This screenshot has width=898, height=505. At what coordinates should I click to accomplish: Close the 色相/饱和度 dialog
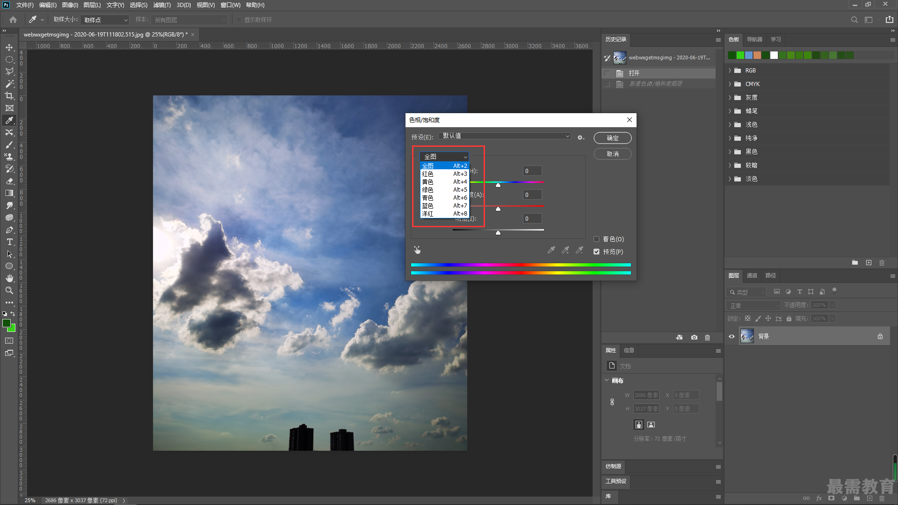click(630, 120)
